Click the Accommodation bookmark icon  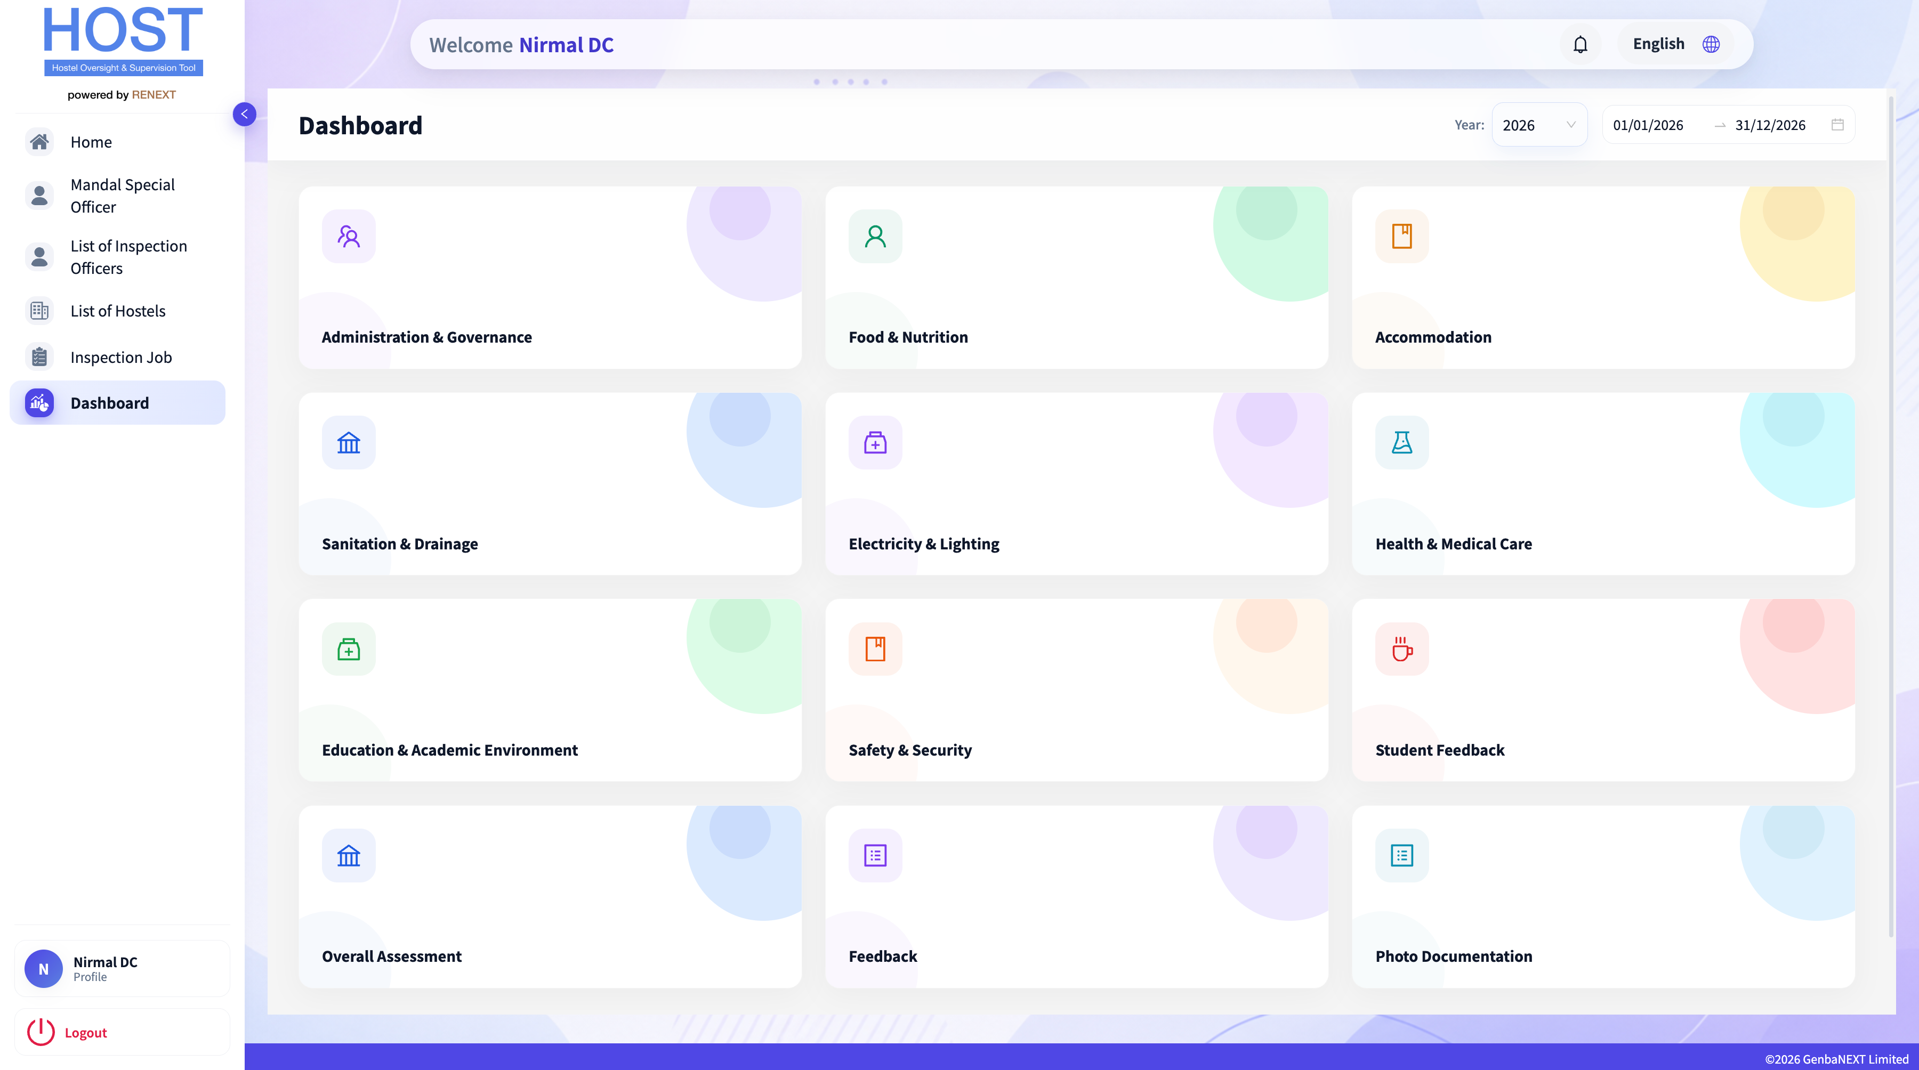tap(1402, 236)
